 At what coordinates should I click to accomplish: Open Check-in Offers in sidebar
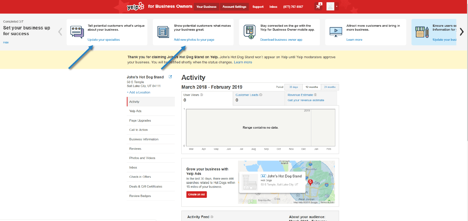tap(151, 177)
